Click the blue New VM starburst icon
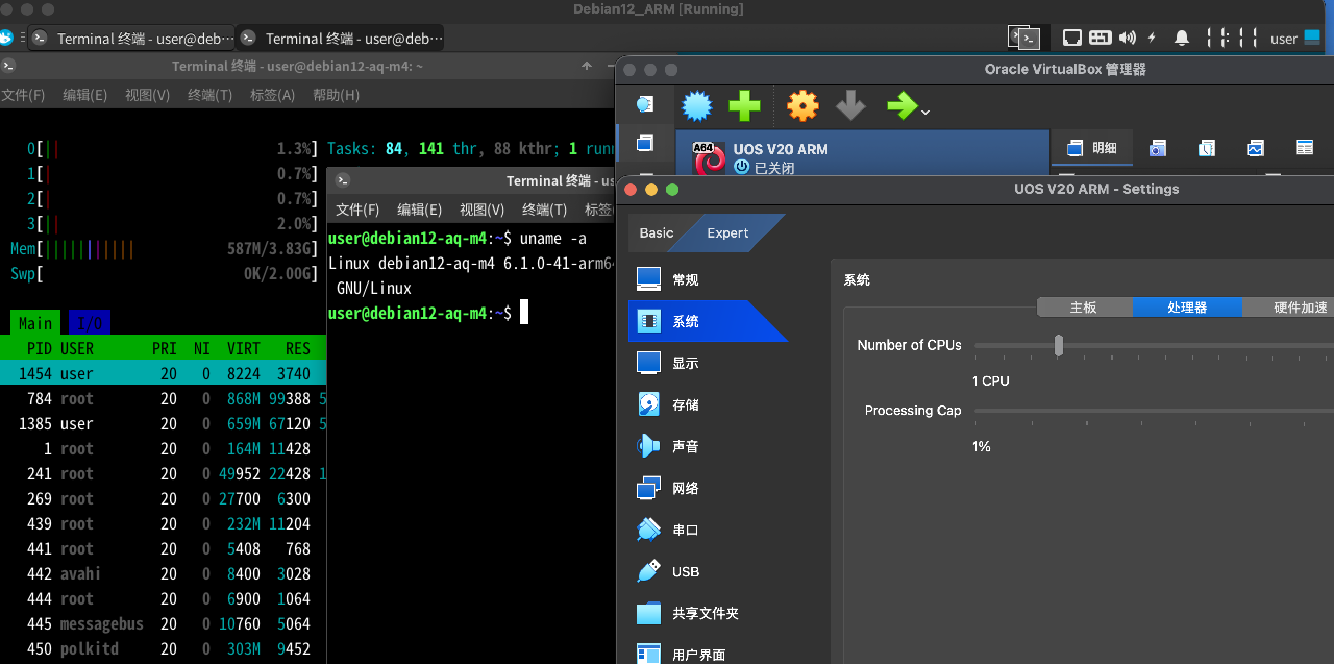The image size is (1334, 664). coord(697,106)
